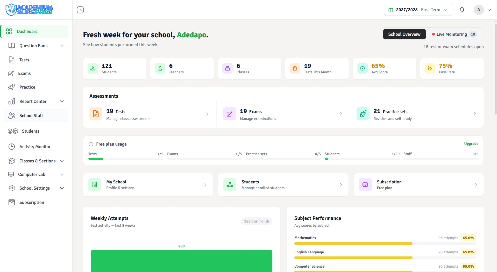The height and width of the screenshot is (272, 497).
Task: Open 19 Exams manage examinations
Action: tap(283, 114)
